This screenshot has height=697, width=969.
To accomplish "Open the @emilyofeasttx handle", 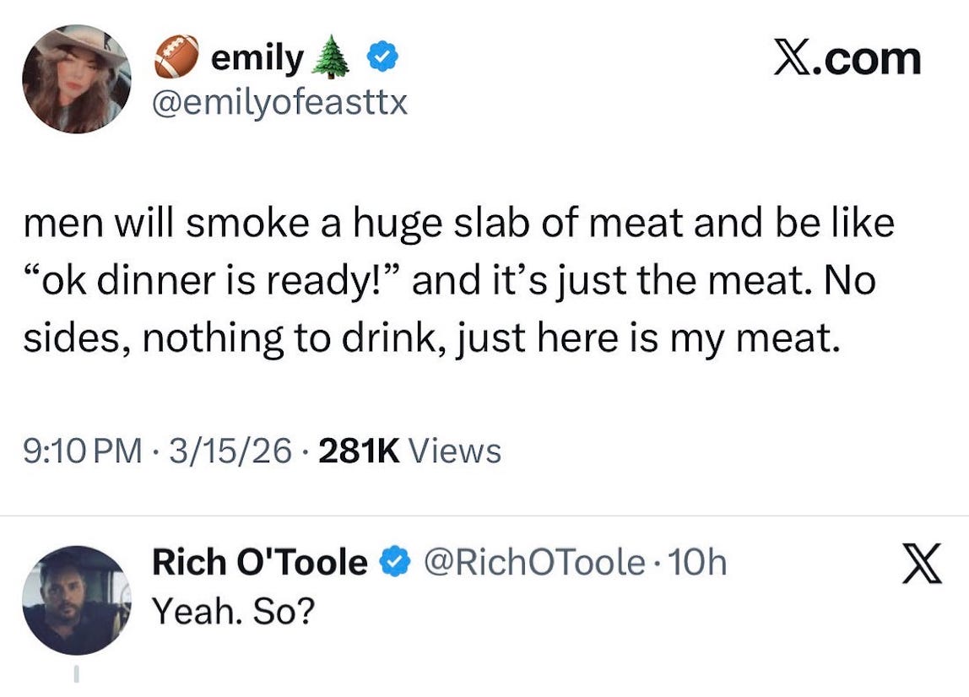I will 279,103.
